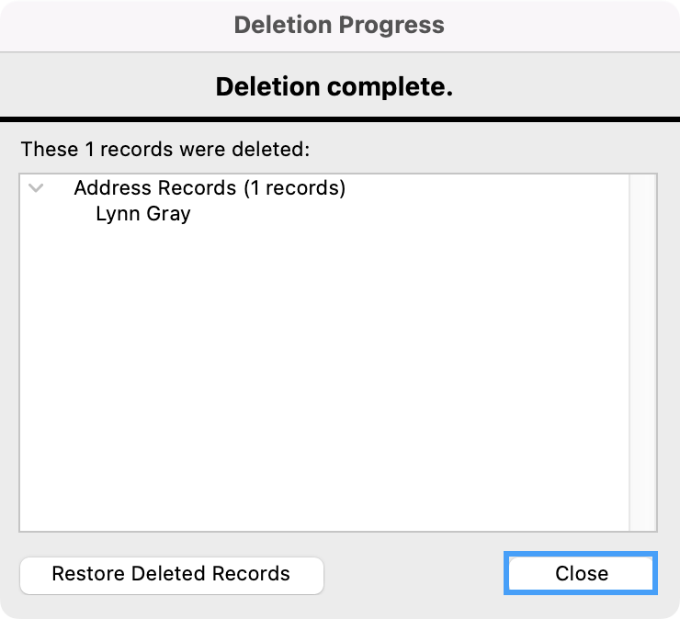Click the deleted records list scrollbar track
The width and height of the screenshot is (680, 619).
tap(641, 349)
